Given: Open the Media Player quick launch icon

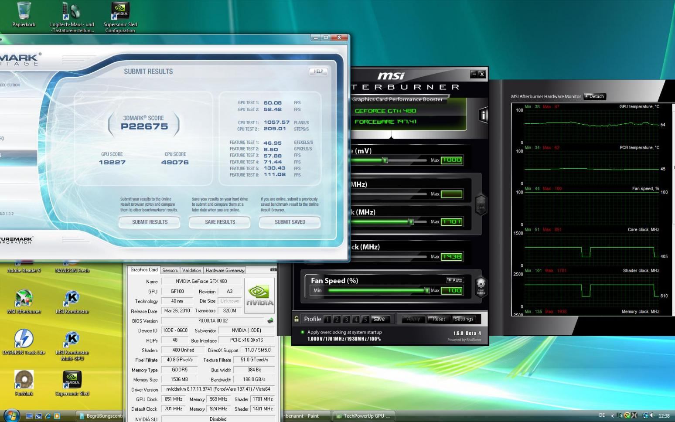Looking at the screenshot, I should [x=57, y=416].
